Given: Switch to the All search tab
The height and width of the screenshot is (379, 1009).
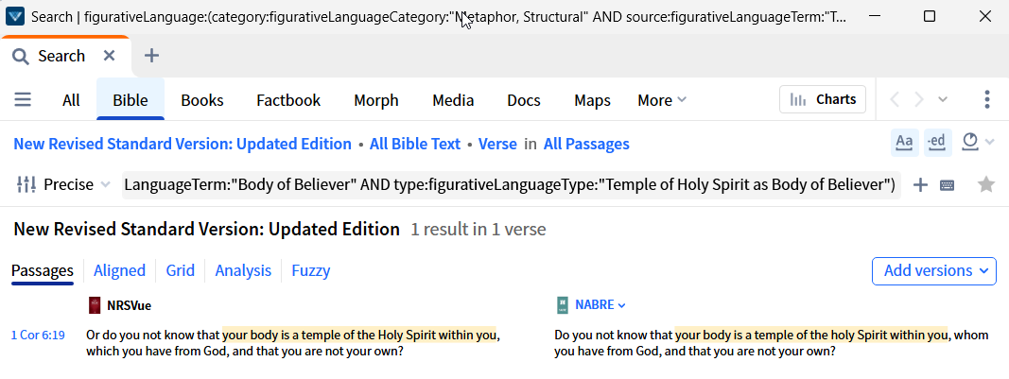Looking at the screenshot, I should 72,100.
